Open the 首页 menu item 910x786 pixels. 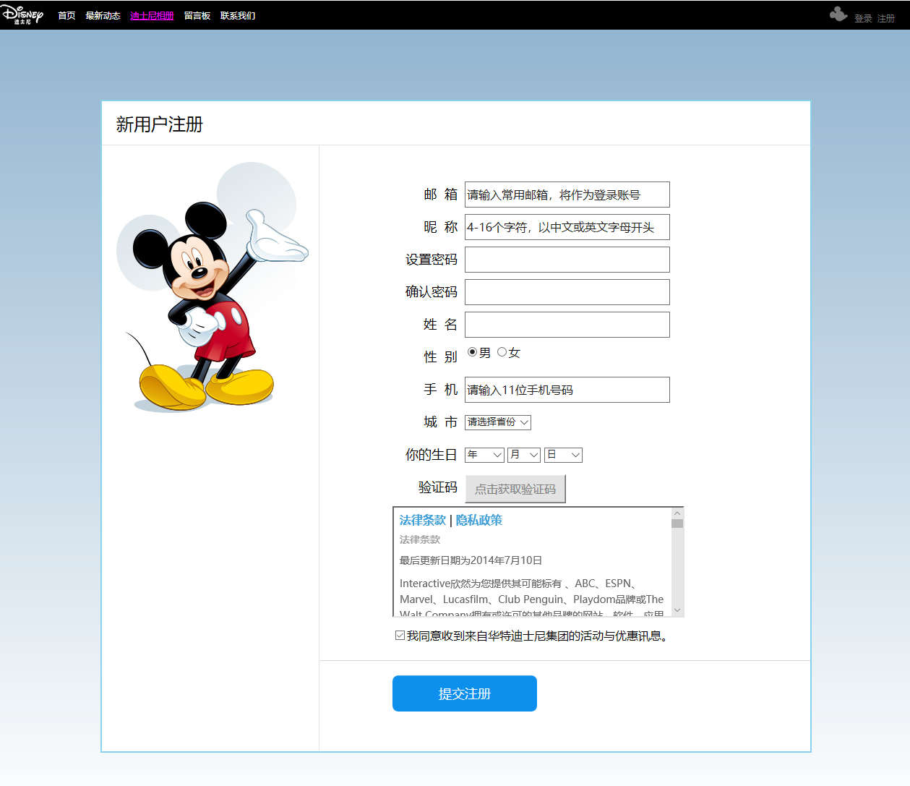(x=66, y=15)
